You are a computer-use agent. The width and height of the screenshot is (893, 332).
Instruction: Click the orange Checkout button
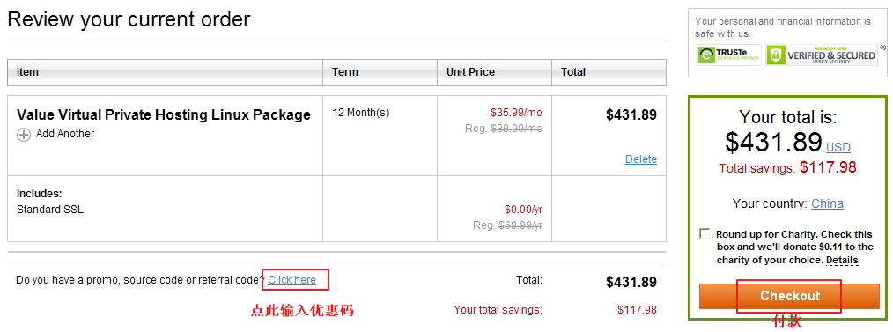click(789, 296)
